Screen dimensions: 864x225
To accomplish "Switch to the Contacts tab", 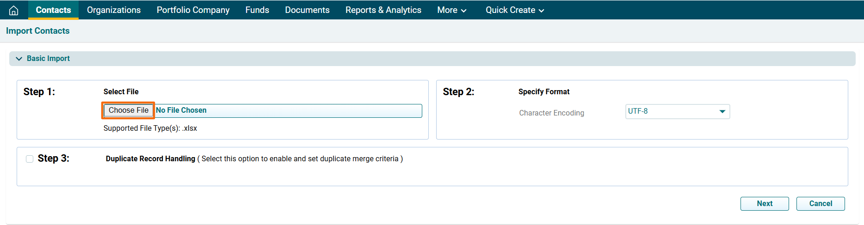I will 53,10.
